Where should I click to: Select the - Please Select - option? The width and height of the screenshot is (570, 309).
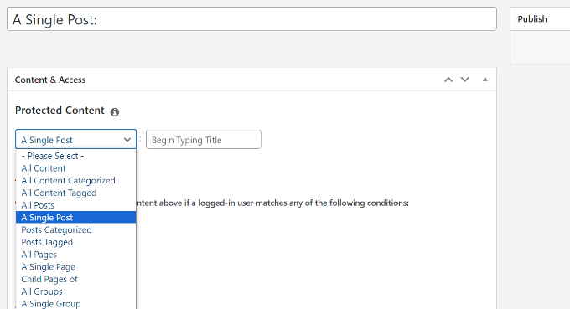(x=76, y=156)
